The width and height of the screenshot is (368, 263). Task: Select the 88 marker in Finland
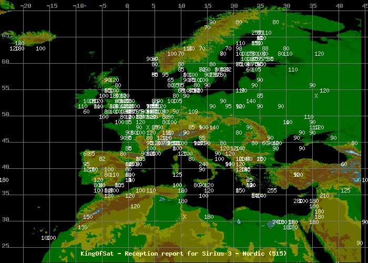coord(265,48)
